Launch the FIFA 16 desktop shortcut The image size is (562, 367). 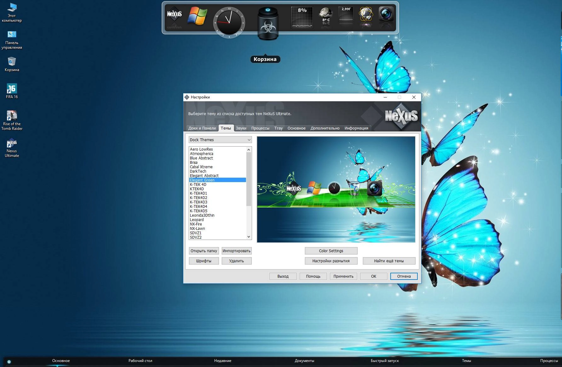12,91
